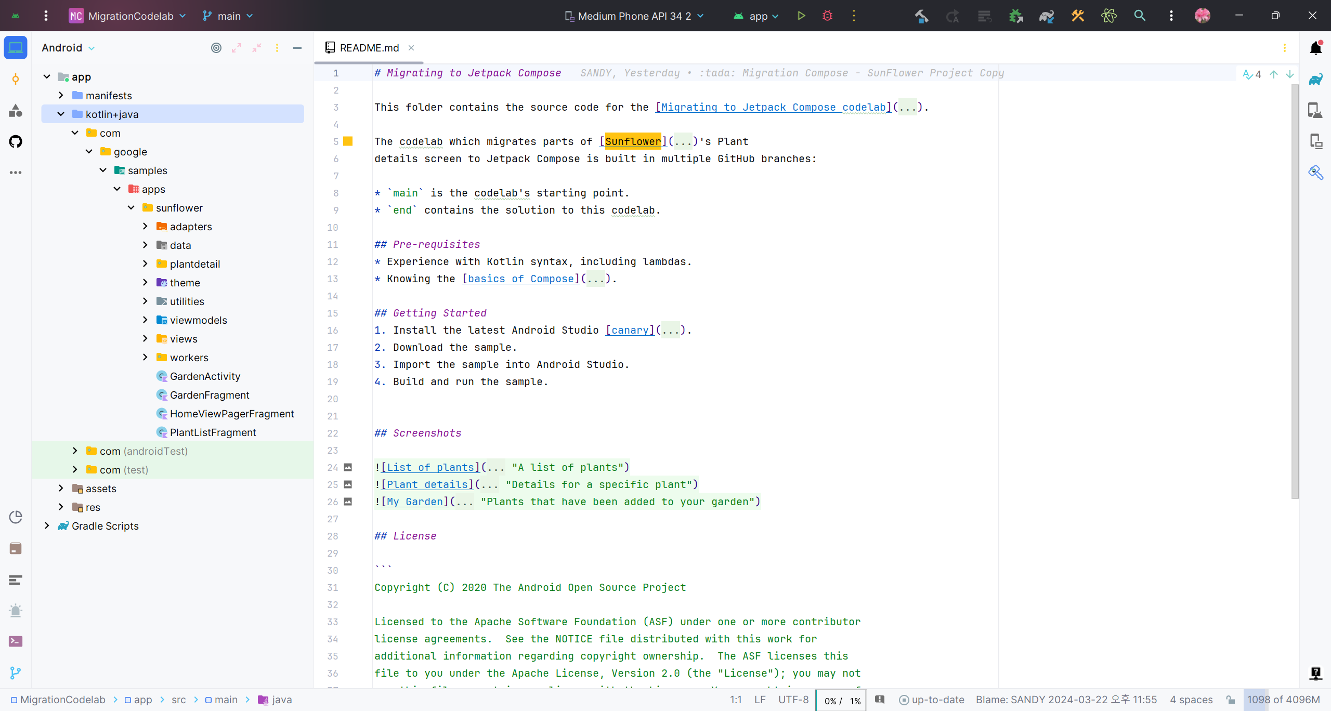Open Logcat from the left sidebar
This screenshot has width=1331, height=711.
pyautogui.click(x=16, y=580)
